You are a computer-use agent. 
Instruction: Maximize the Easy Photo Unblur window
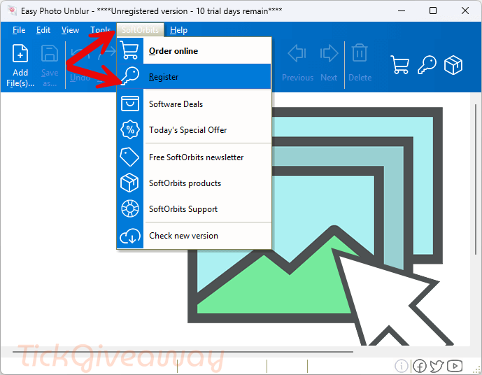coord(433,10)
